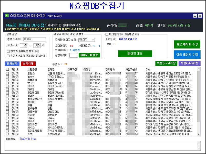Close the DB수집기 window

pyautogui.click(x=200, y=16)
